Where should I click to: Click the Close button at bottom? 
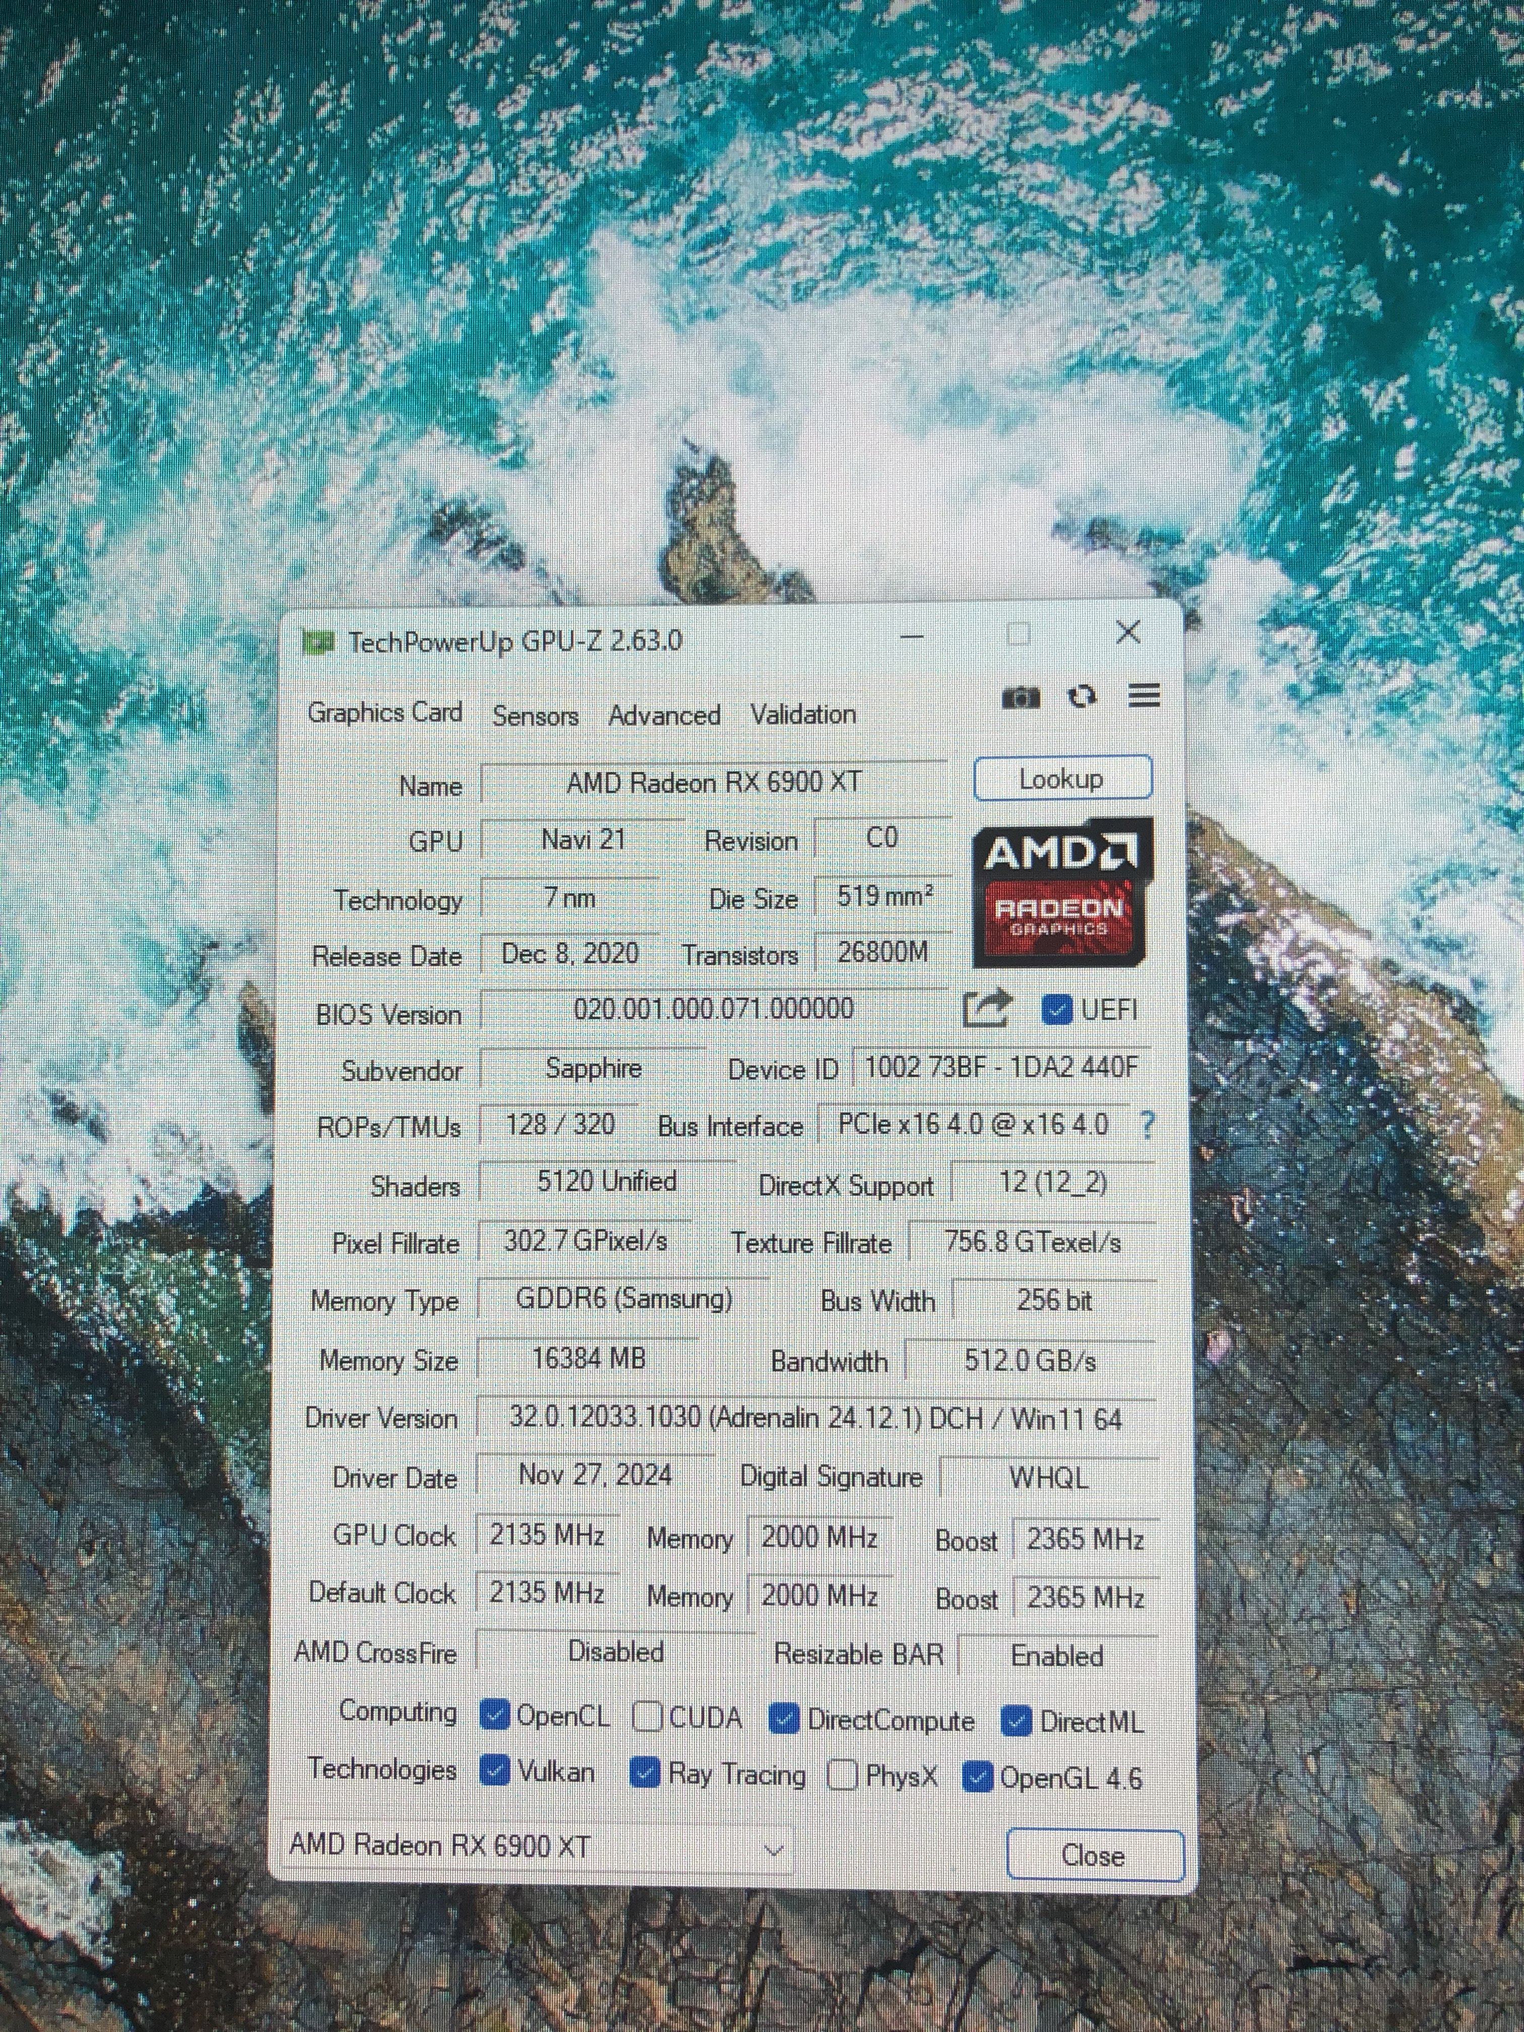click(x=1093, y=1855)
